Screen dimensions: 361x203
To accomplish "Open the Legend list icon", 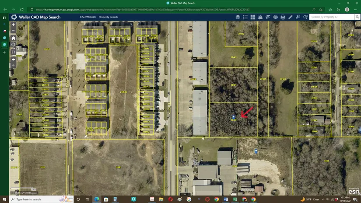I will click(245, 17).
